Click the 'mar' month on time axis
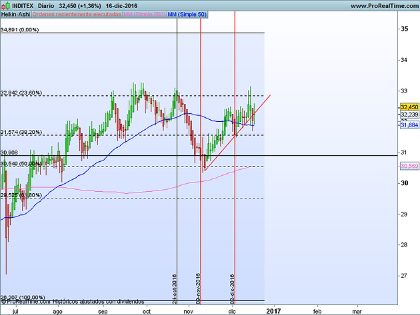 [x=357, y=311]
